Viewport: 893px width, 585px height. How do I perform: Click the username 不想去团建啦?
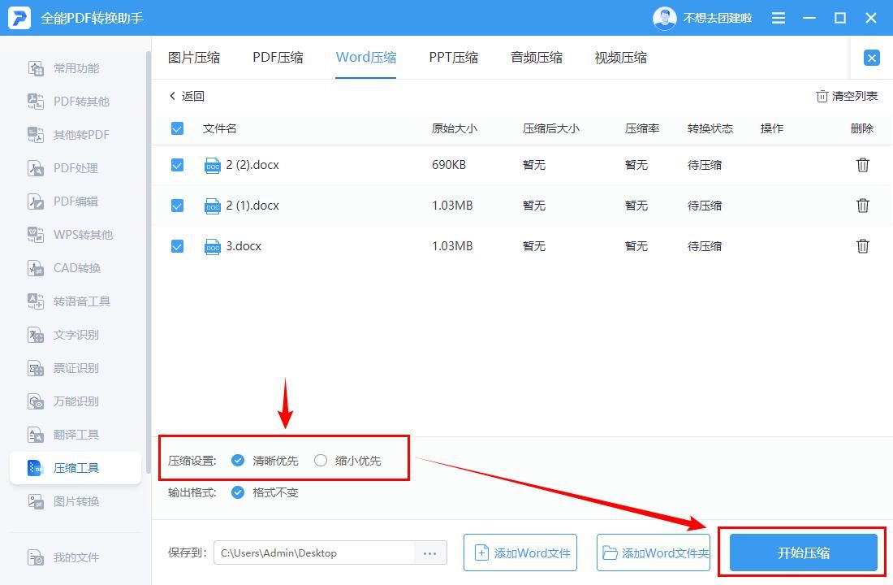(717, 18)
